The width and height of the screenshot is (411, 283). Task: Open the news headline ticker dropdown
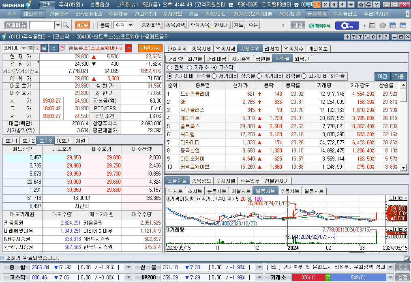[x=391, y=267]
